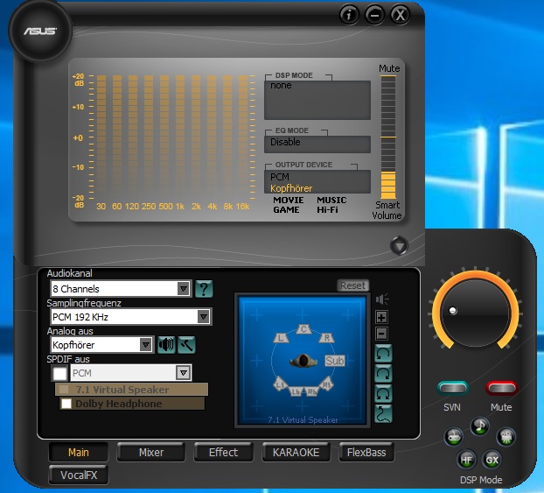Click the Ls surround speaker in map
The image size is (544, 493).
(281, 384)
